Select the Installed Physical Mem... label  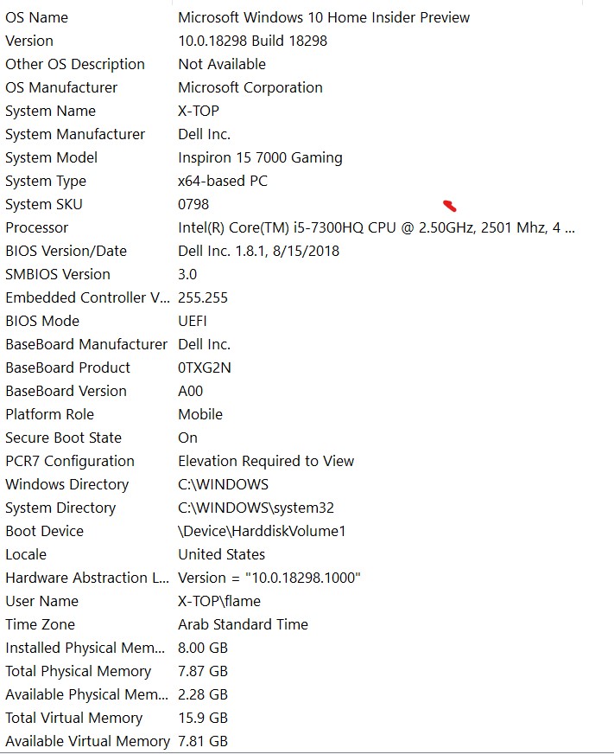[x=85, y=649]
